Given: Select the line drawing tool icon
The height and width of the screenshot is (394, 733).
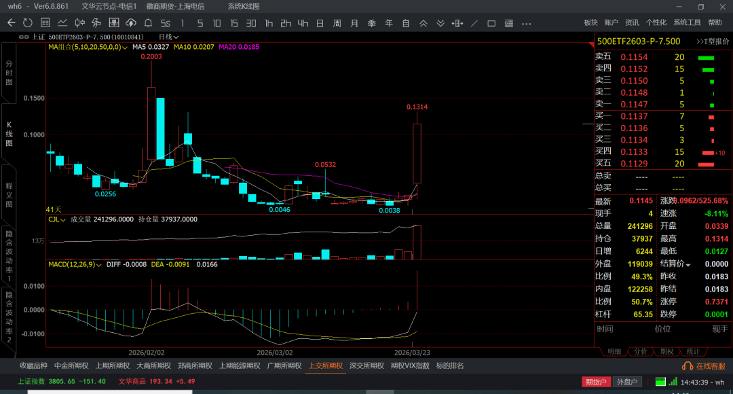Looking at the screenshot, I should pos(474,22).
